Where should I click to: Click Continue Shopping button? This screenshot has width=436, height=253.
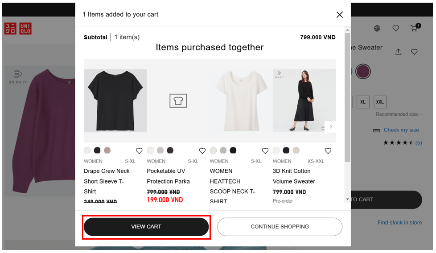point(280,227)
